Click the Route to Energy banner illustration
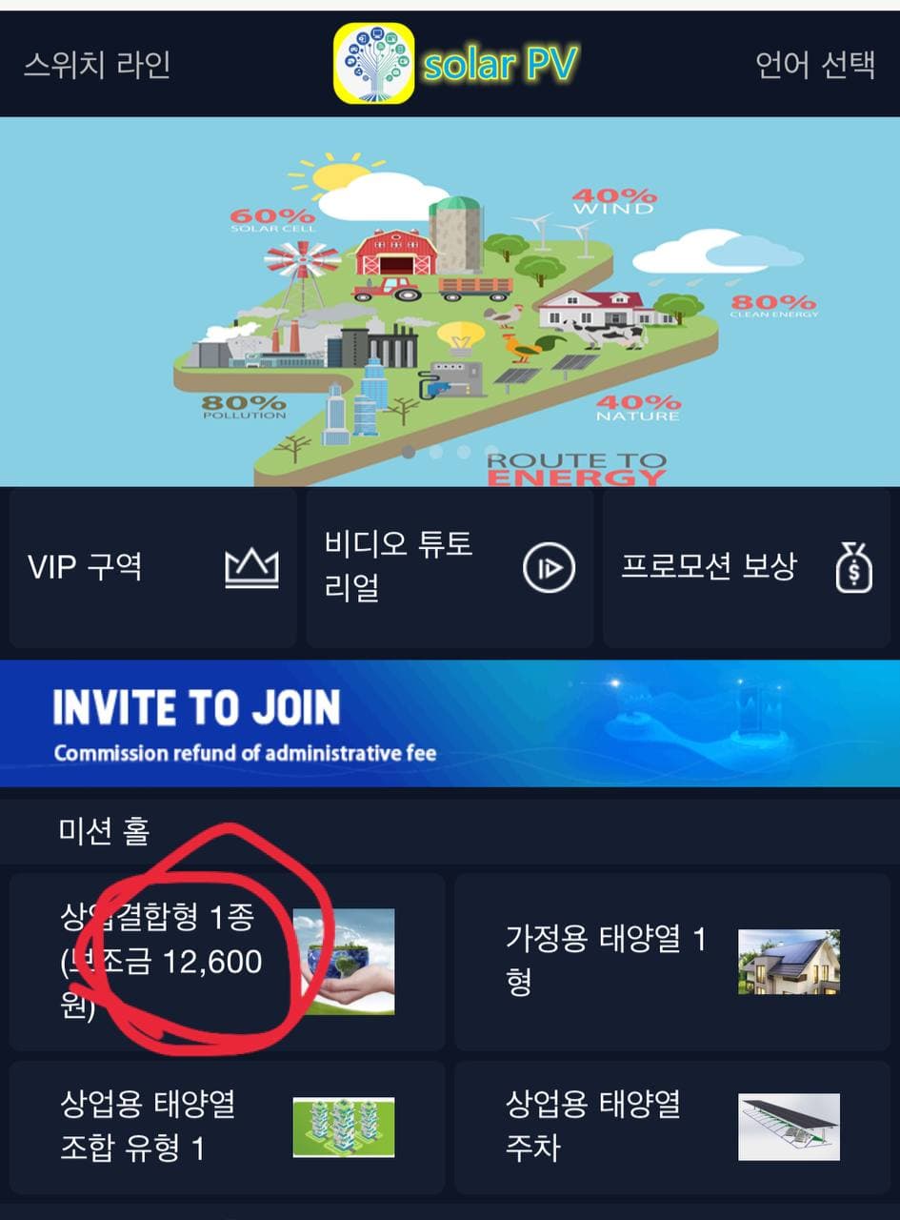The image size is (900, 1220). (450, 301)
